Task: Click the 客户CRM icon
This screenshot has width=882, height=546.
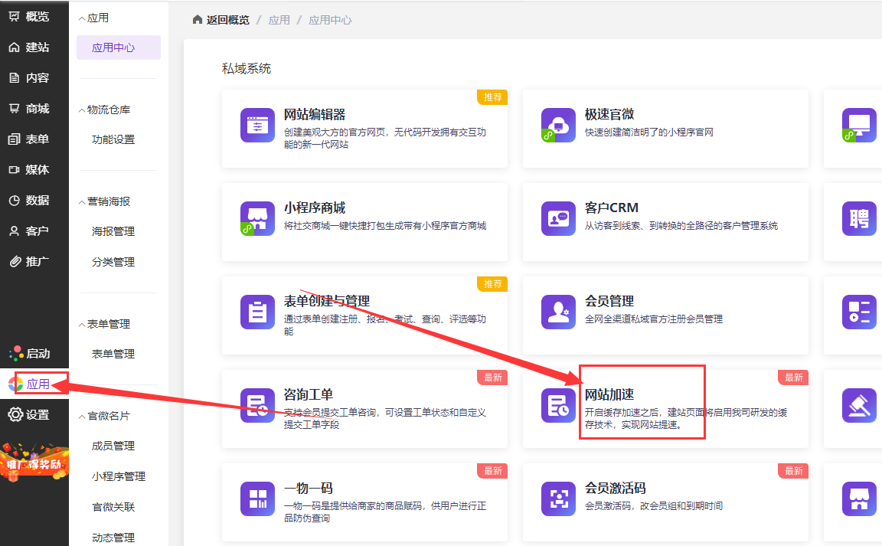Action: [x=559, y=218]
